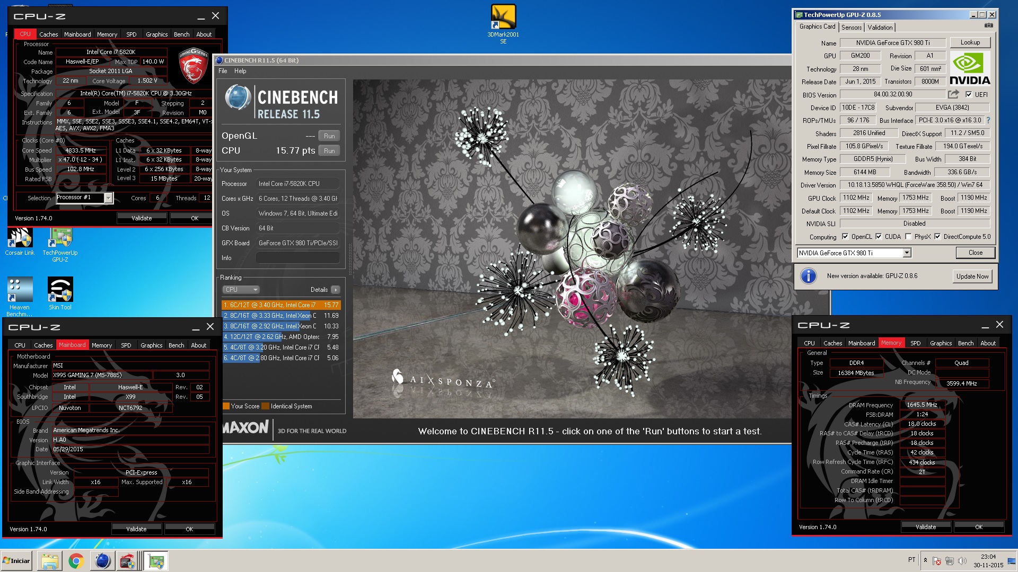This screenshot has width=1018, height=572.
Task: Open Heaven Benchmark desktop shortcut
Action: [x=20, y=297]
